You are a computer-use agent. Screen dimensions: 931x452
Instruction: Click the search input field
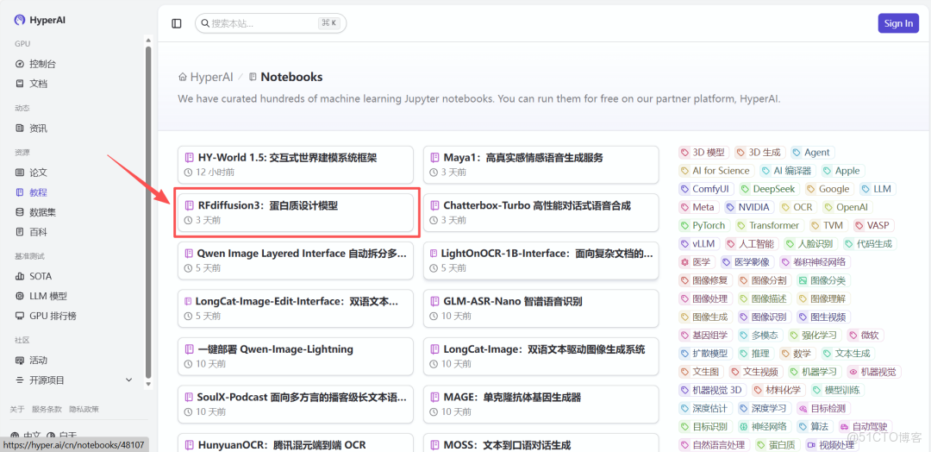(x=270, y=23)
